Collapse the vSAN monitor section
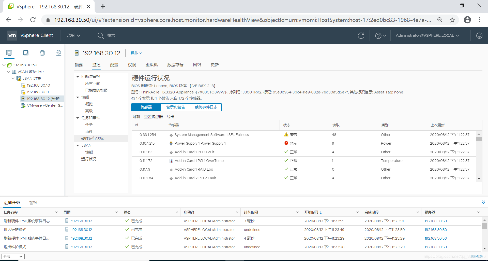The image size is (488, 261). tap(78, 145)
